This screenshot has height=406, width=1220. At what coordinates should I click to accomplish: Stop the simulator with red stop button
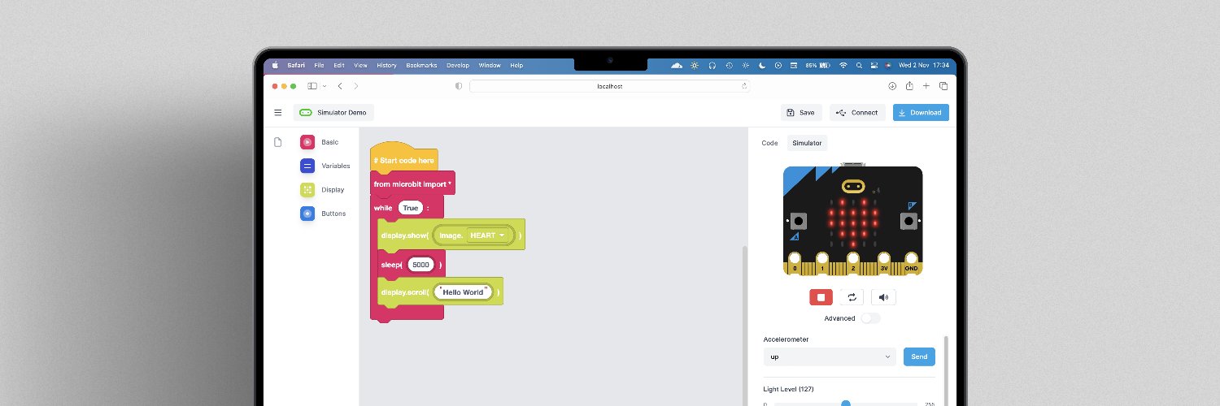coord(821,297)
